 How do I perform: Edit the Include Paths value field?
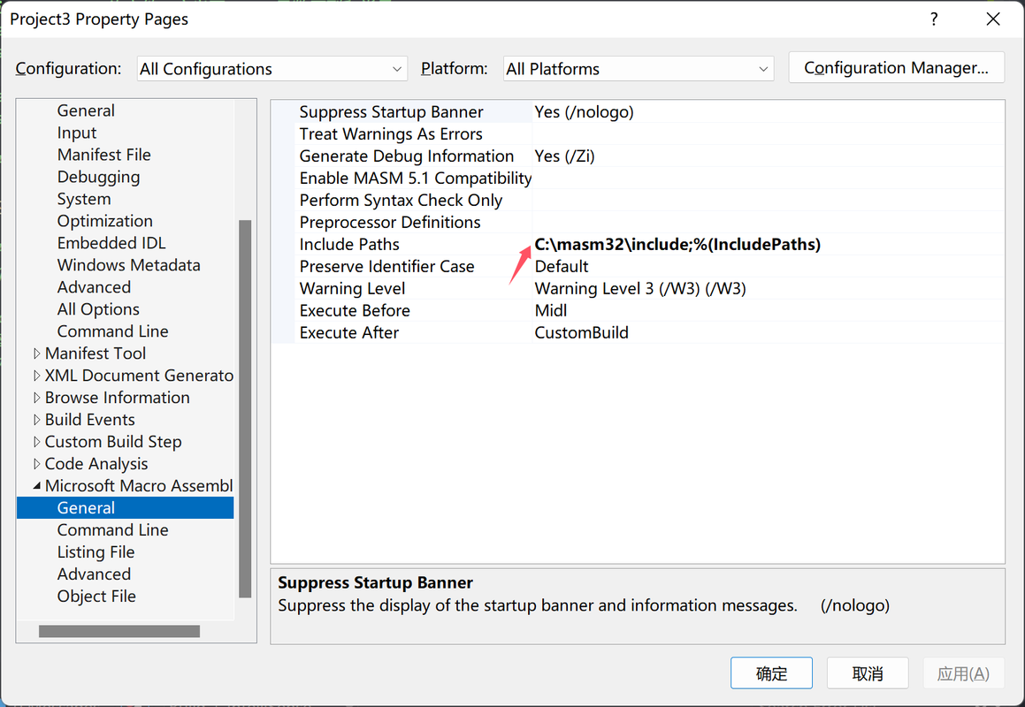point(769,245)
